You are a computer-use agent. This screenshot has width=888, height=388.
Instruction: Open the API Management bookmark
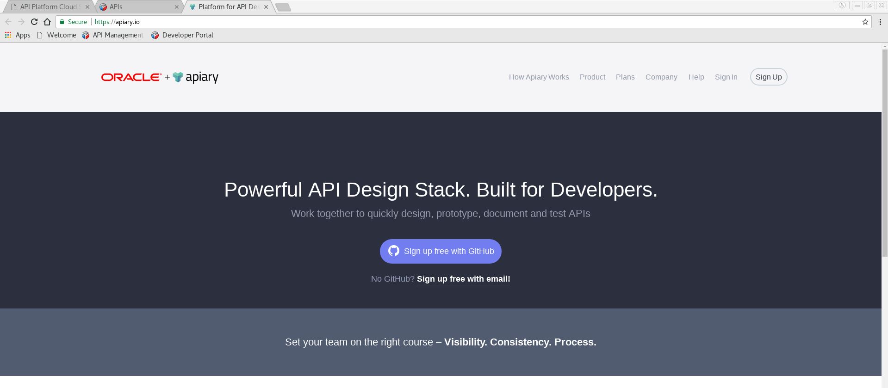[112, 35]
